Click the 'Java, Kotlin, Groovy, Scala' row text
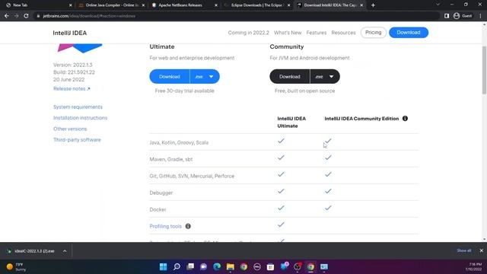Screen dimensions: 487x274 tap(179, 142)
